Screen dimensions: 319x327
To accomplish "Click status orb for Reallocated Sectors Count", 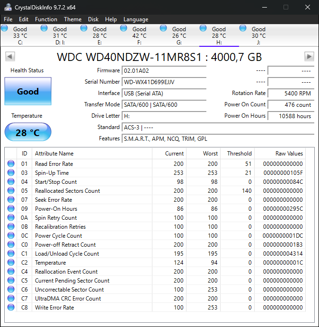I will tap(11, 191).
